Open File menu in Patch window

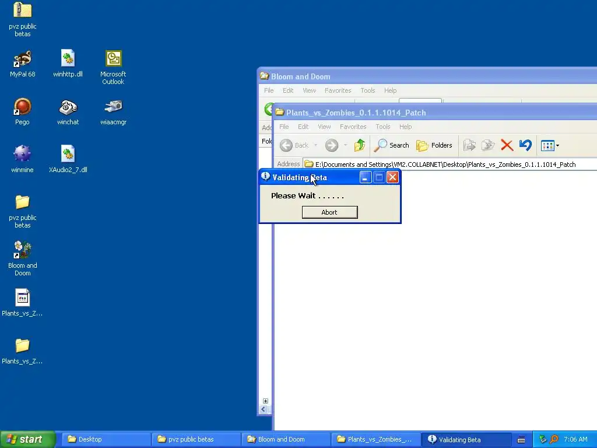(x=284, y=127)
